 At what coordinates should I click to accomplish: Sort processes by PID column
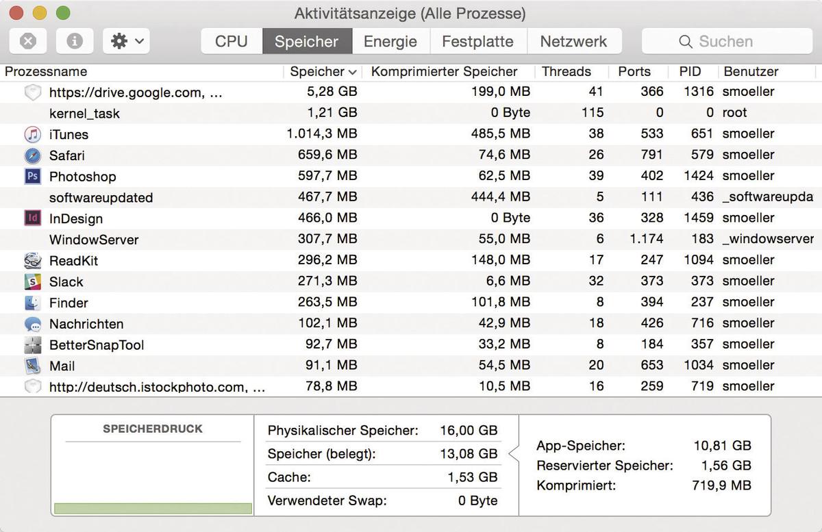pos(690,72)
